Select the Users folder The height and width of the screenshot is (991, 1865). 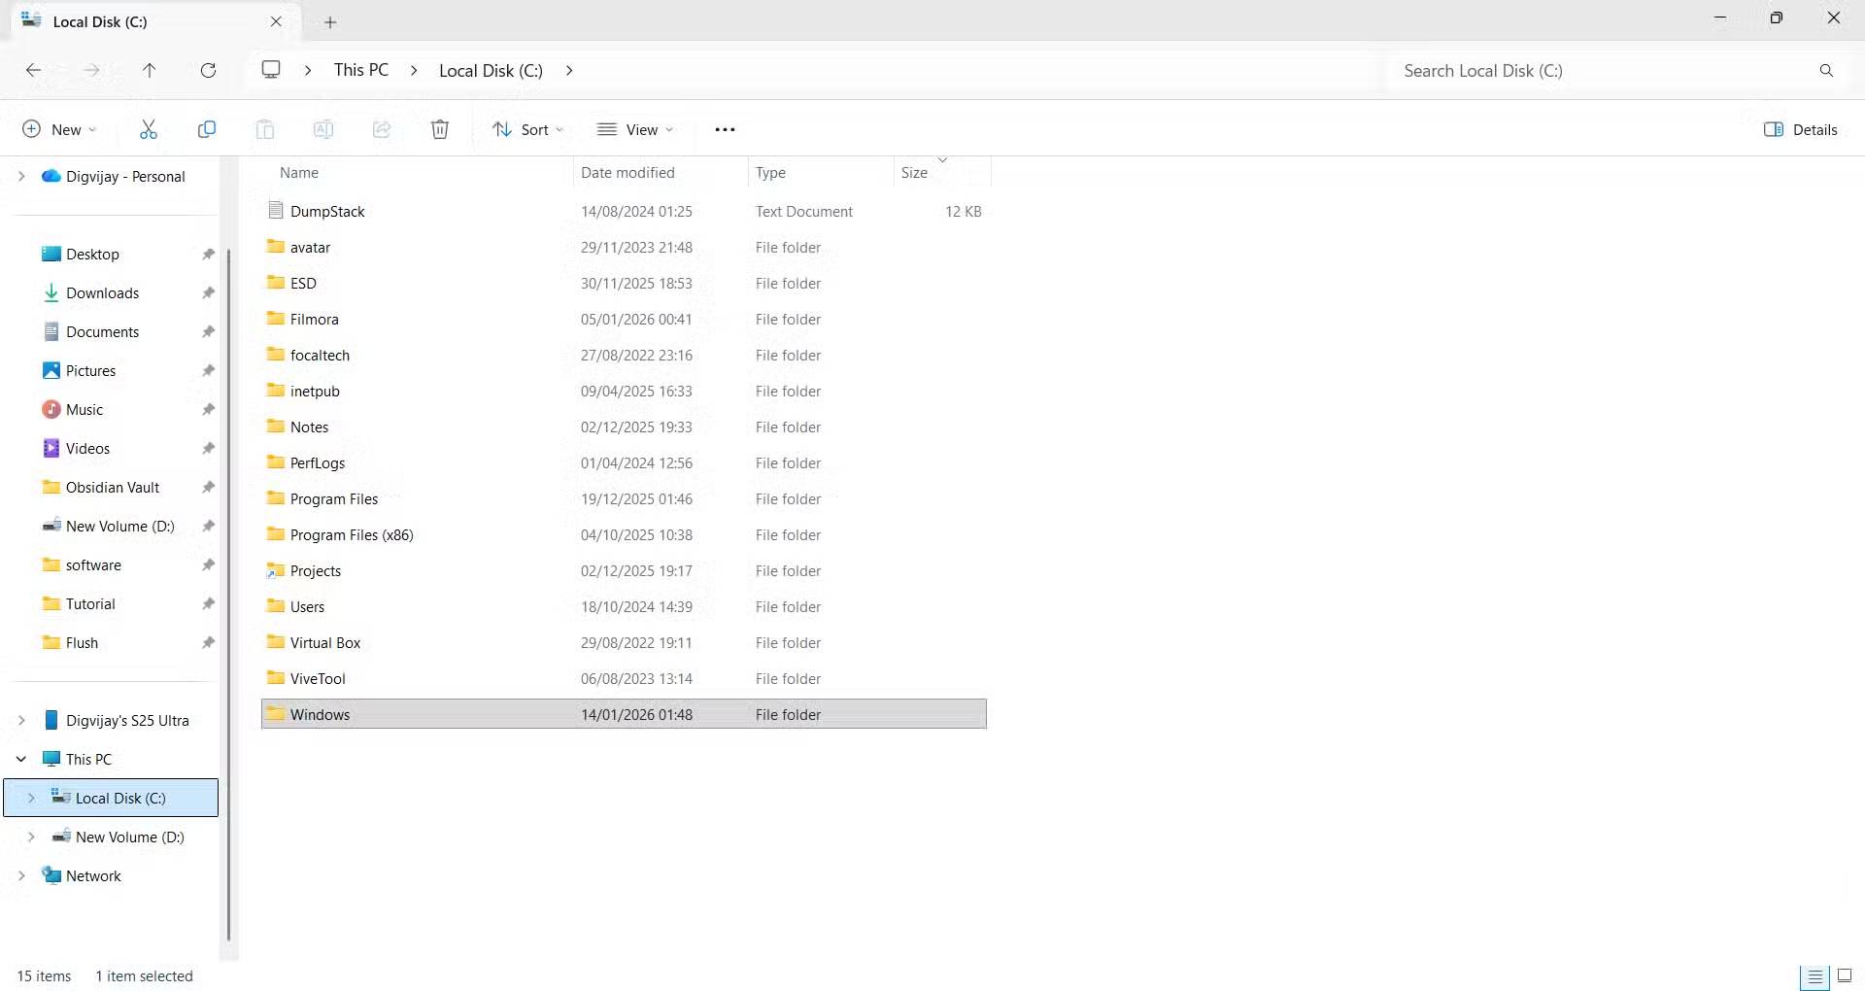624,606
